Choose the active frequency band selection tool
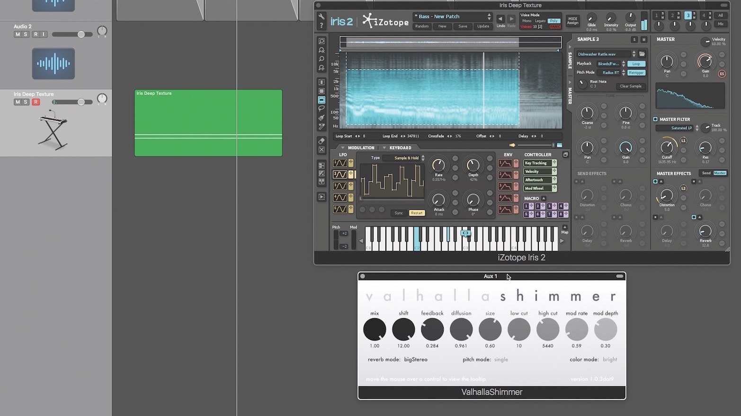Screen dimensions: 741x416 pos(321,100)
